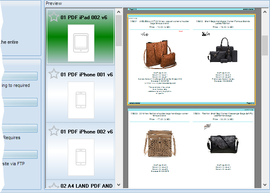The image size is (270, 193).
Task: Click the tan perforated crossbody bag image
Action: click(x=160, y=143)
